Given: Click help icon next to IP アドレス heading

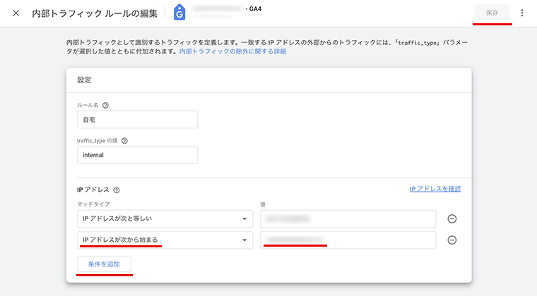Looking at the screenshot, I should (x=117, y=190).
